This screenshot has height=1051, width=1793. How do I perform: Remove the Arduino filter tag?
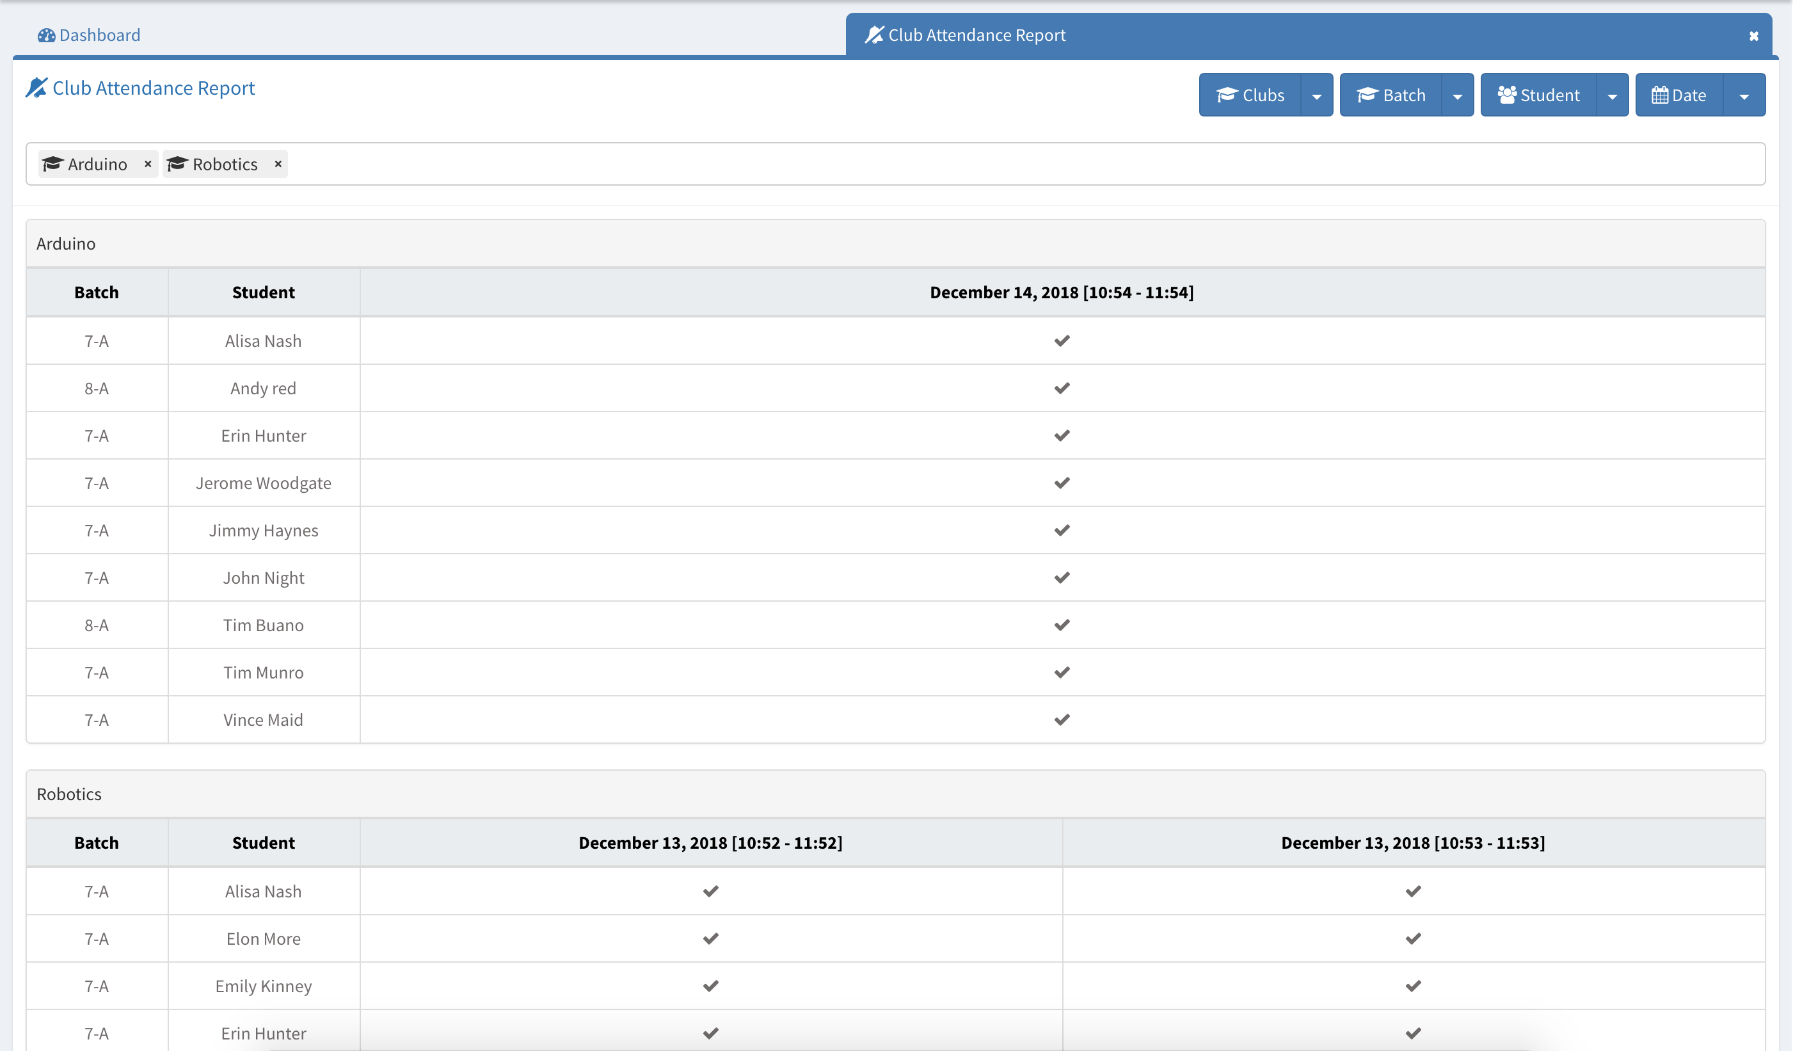pyautogui.click(x=148, y=164)
